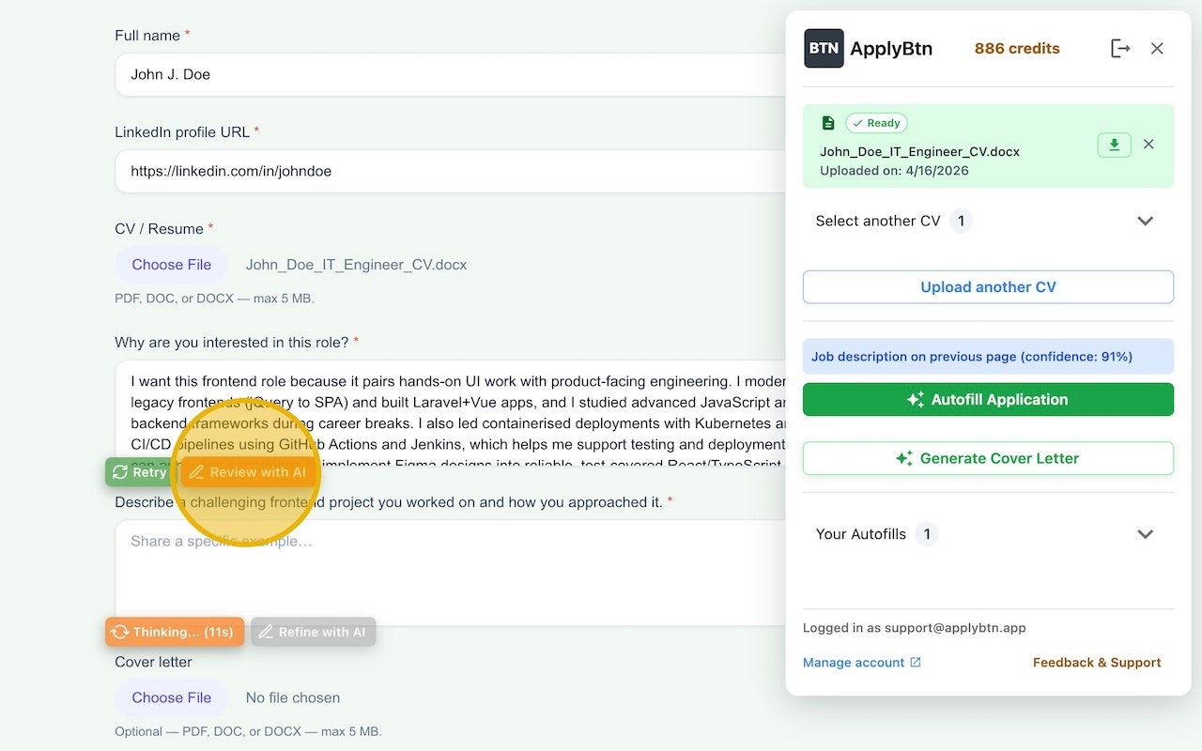Open Manage account

(853, 662)
